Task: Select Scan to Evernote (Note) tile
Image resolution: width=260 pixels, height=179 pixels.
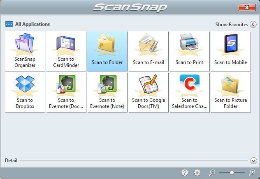Action: (x=107, y=92)
